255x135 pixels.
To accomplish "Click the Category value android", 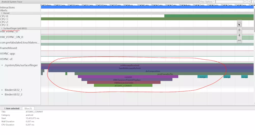I will [x=29, y=115].
